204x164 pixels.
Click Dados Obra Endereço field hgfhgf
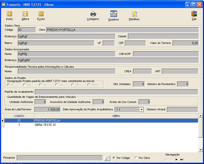[66, 36]
